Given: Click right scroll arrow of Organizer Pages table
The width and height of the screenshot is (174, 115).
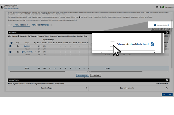Looking at the screenshot, I should pos(88,71).
